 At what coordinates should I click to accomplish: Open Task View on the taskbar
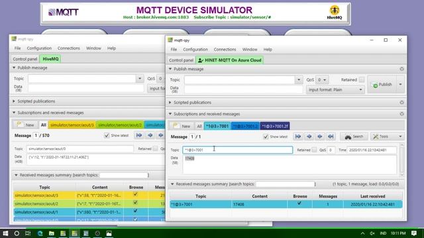(x=28, y=233)
